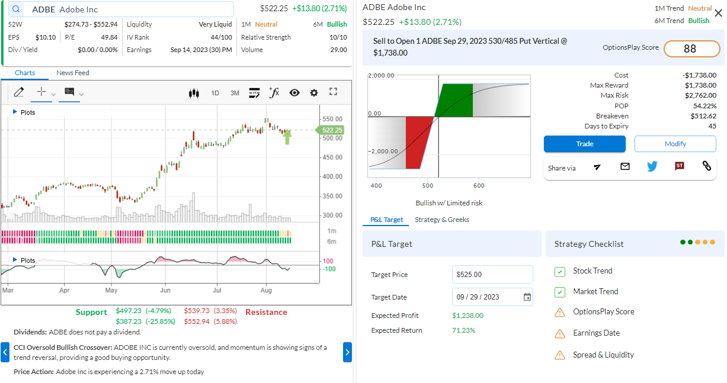Screen dimensions: 727x383
Task: Open the chart templates icon
Action: 254,93
